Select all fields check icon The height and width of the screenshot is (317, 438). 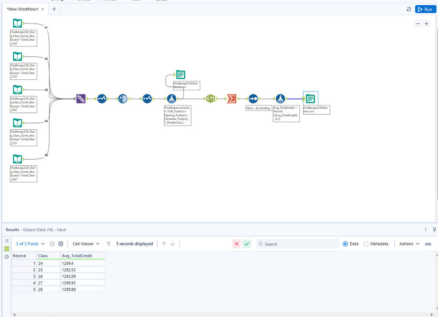pyautogui.click(x=52, y=244)
